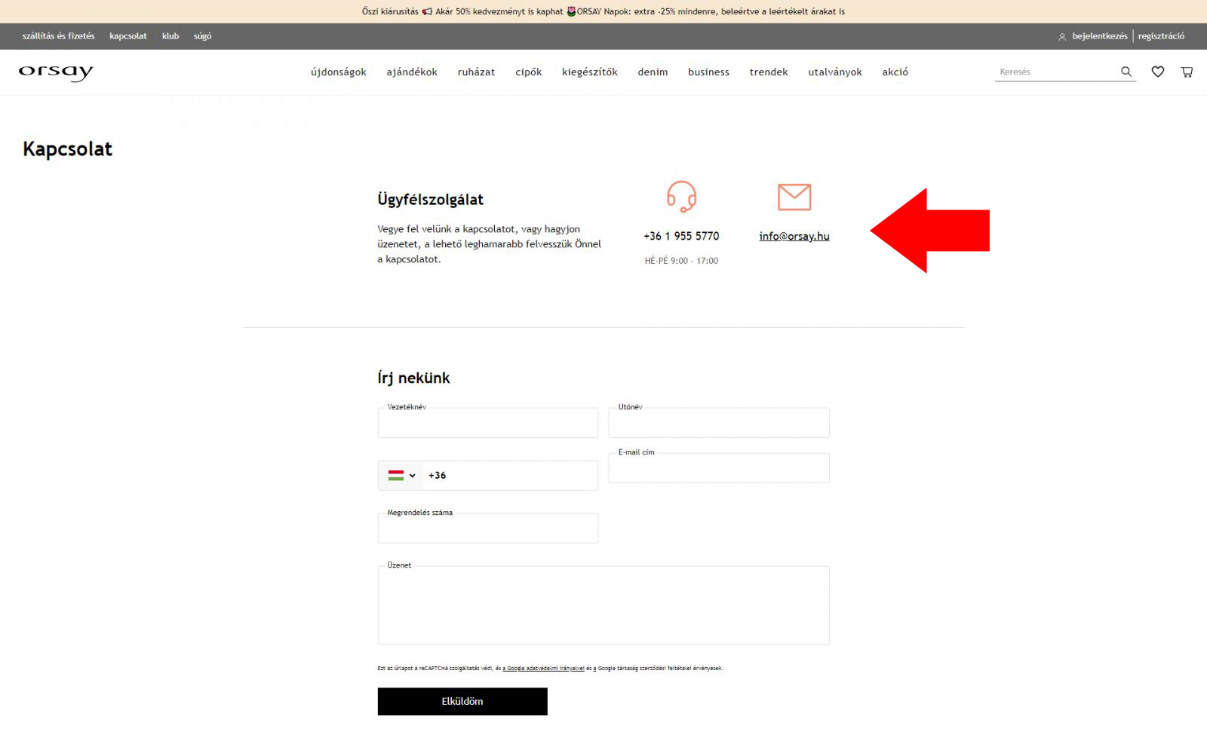
Task: Click the regisztráció link
Action: (x=1161, y=36)
